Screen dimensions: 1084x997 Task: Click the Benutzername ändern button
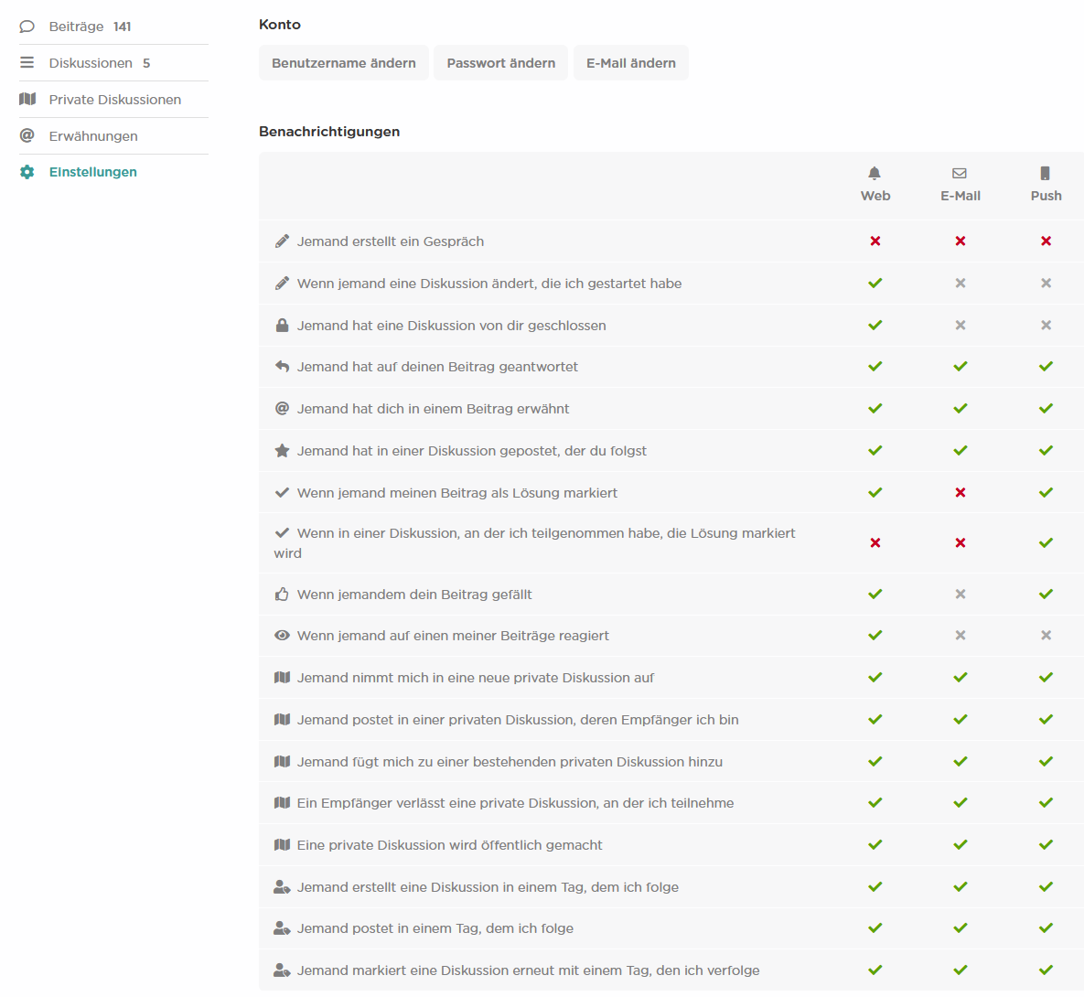point(344,63)
